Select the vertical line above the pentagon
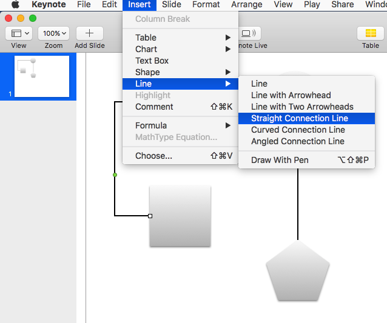 298,204
